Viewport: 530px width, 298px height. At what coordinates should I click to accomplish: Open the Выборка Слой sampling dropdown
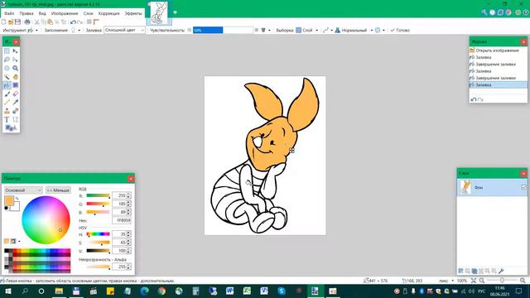pyautogui.click(x=307, y=30)
